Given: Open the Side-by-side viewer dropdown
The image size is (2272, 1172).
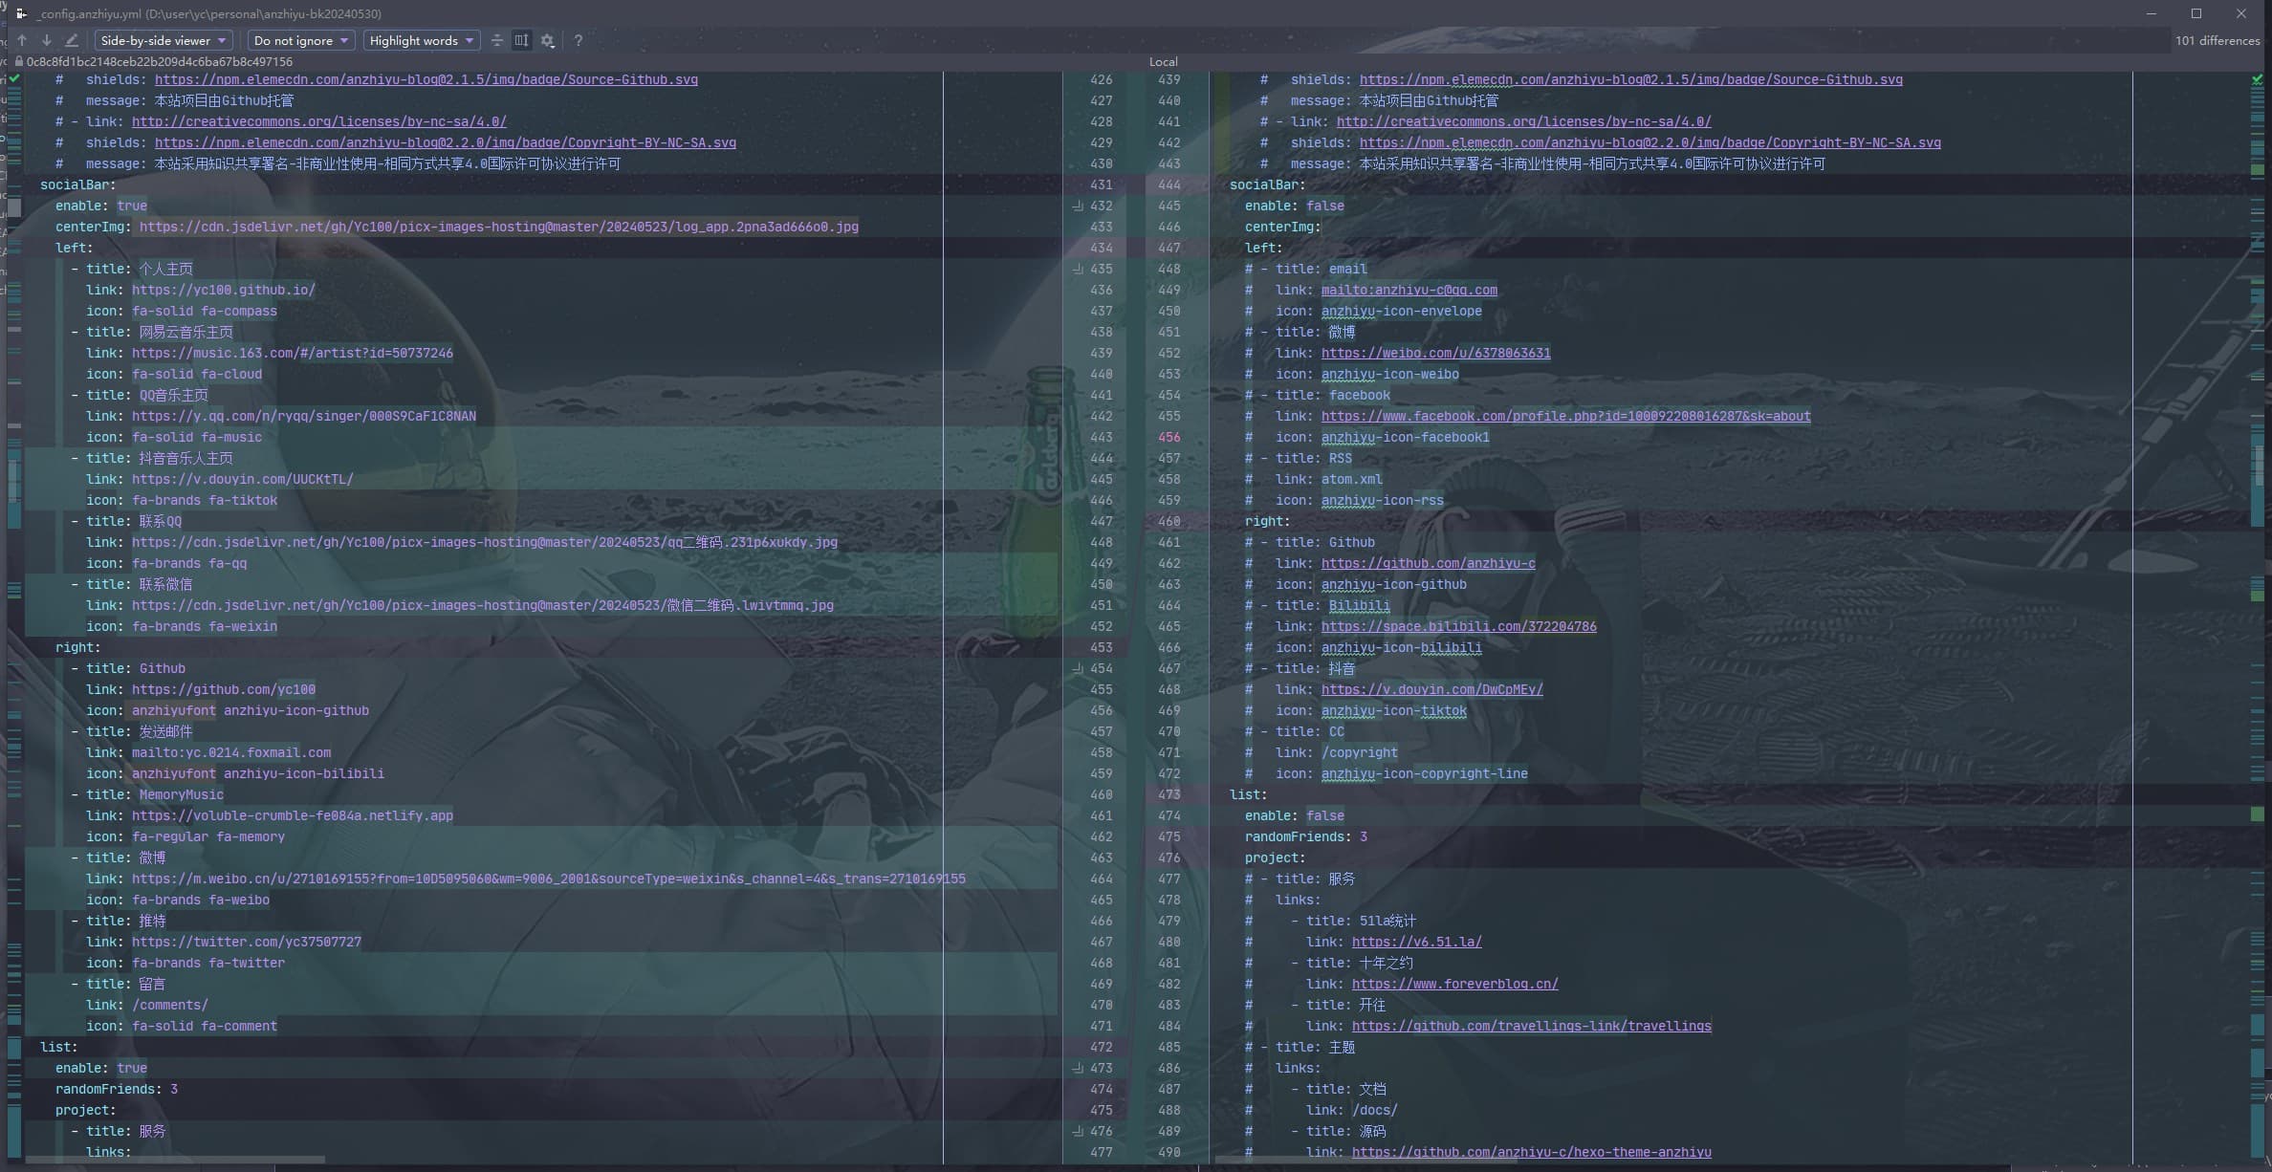Looking at the screenshot, I should [164, 40].
